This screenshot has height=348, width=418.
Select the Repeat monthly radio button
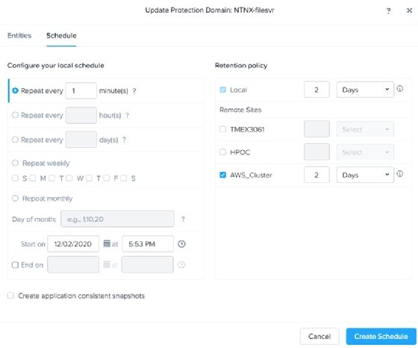pos(15,198)
